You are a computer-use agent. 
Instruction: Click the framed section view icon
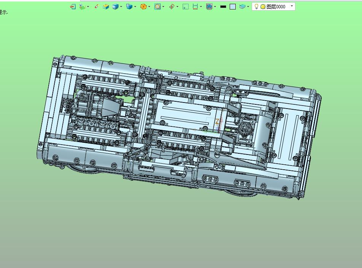click(x=157, y=7)
